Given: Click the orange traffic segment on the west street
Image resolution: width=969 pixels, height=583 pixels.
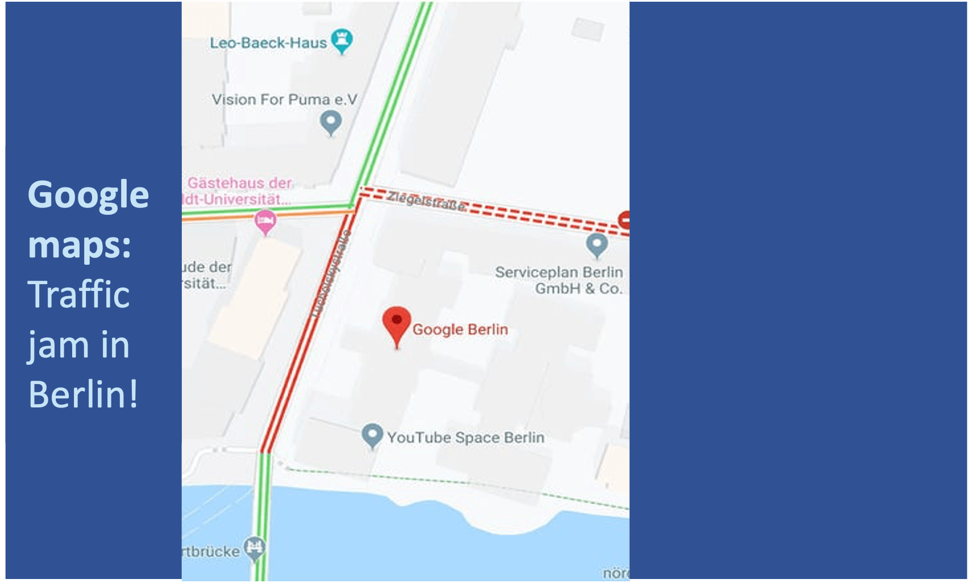Looking at the screenshot, I should pos(267,215).
